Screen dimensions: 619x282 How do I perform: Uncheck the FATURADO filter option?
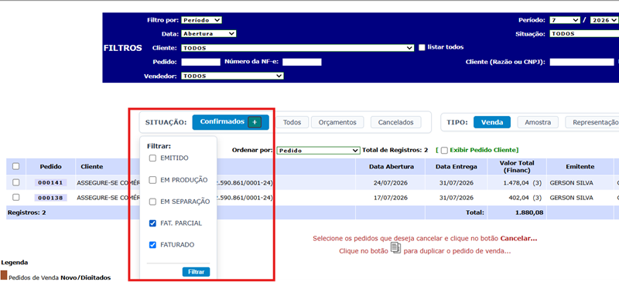pyautogui.click(x=152, y=245)
